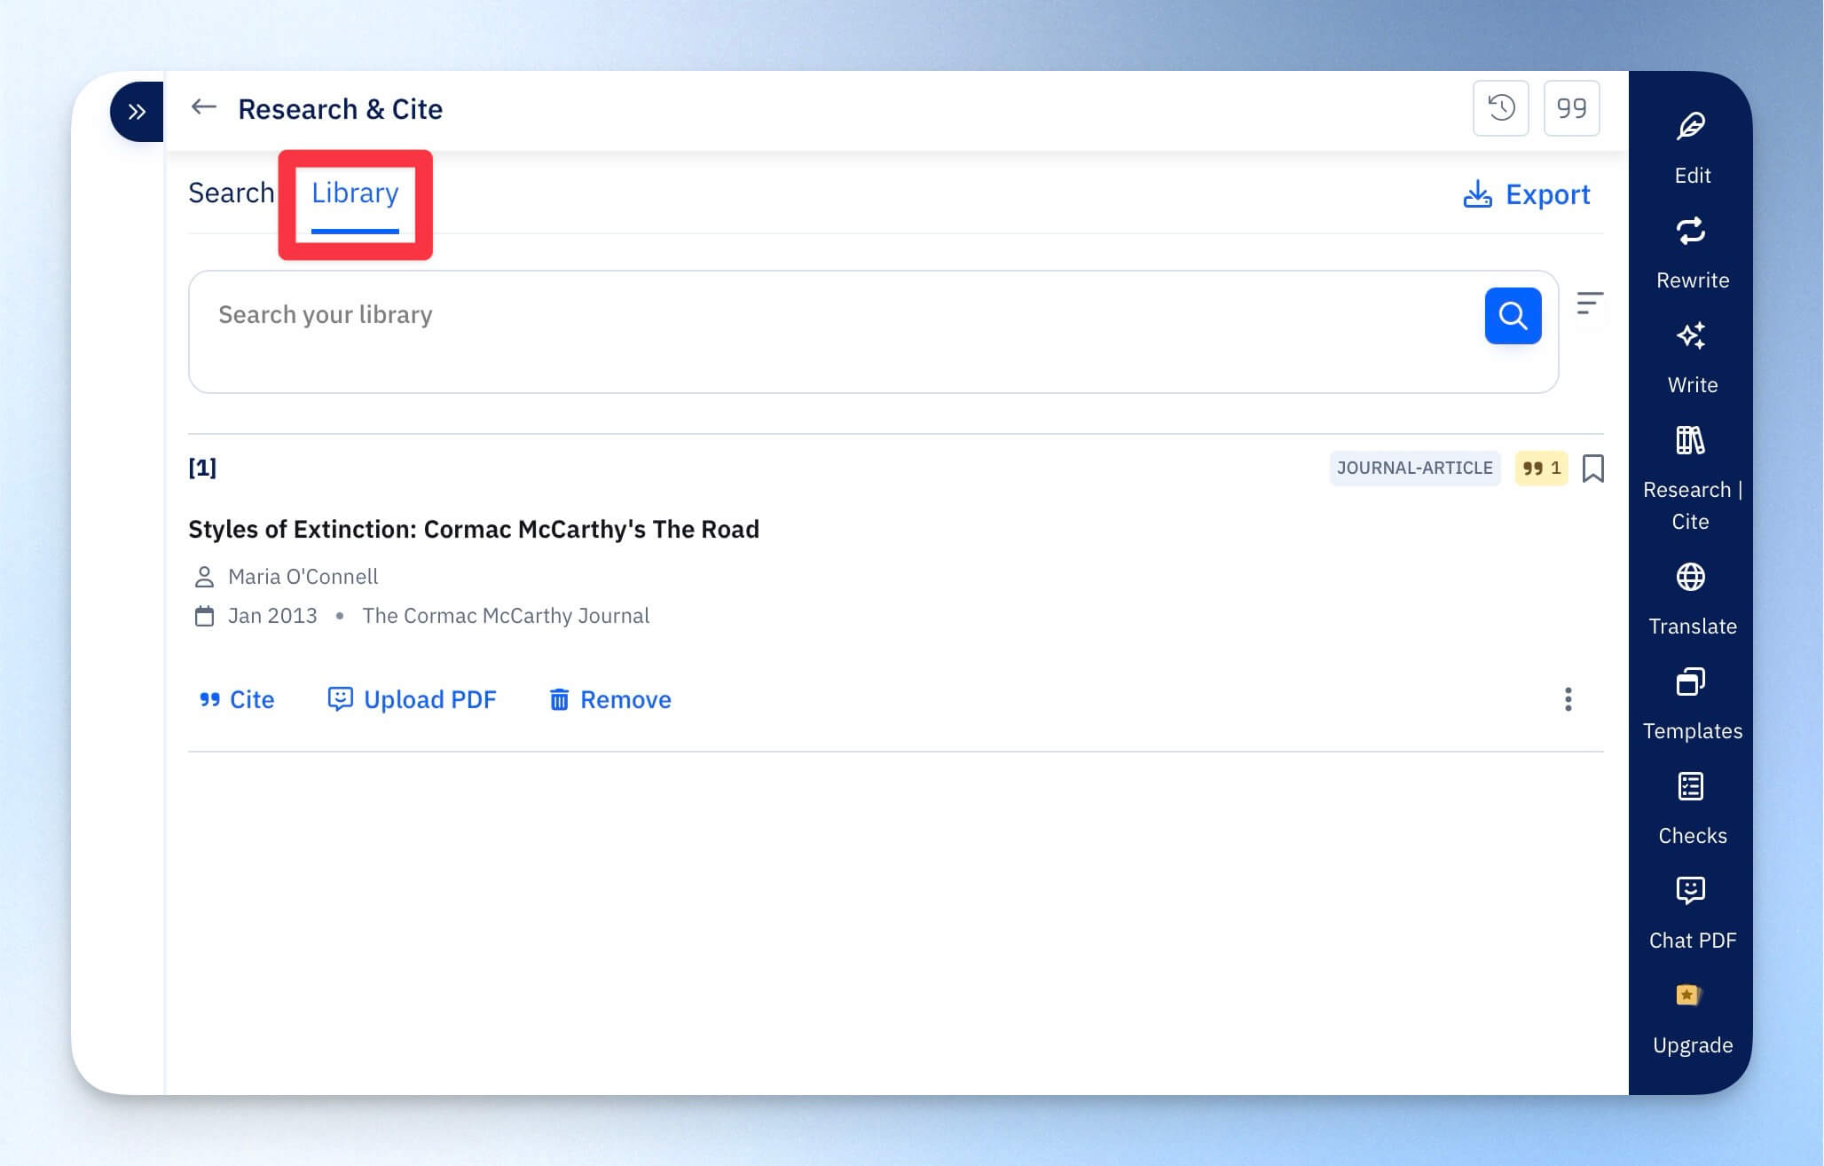The image size is (1824, 1166).
Task: Open the history clock icon
Action: point(1500,108)
